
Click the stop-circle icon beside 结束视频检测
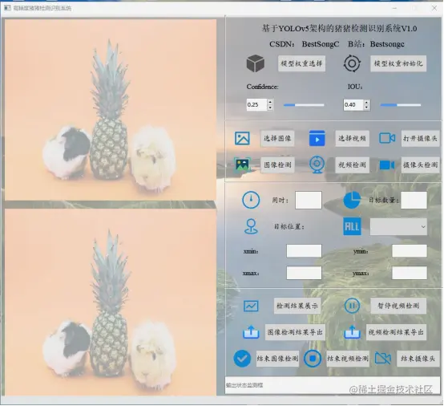point(313,359)
